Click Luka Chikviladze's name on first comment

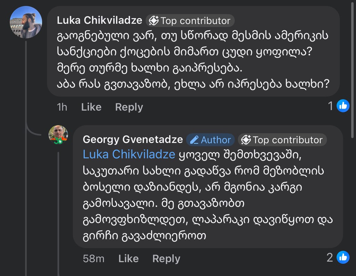coord(99,21)
